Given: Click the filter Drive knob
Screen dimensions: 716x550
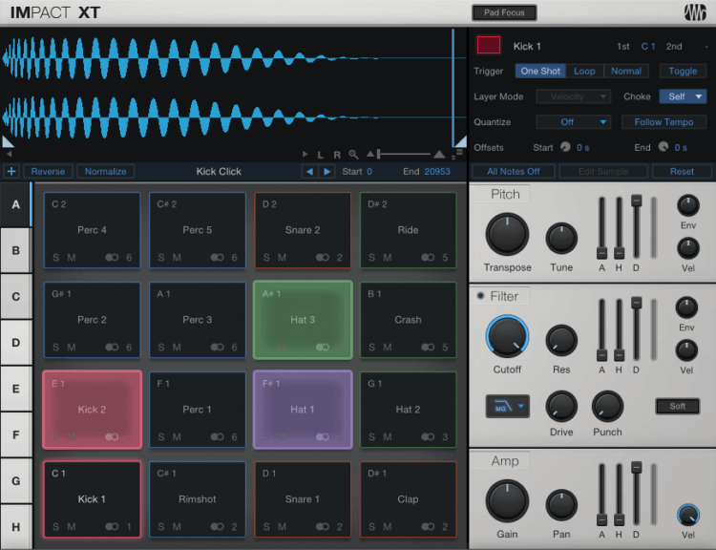Looking at the screenshot, I should point(561,406).
